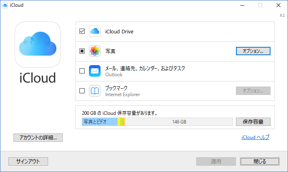
Task: Click the サインアウト button
Action: click(28, 161)
